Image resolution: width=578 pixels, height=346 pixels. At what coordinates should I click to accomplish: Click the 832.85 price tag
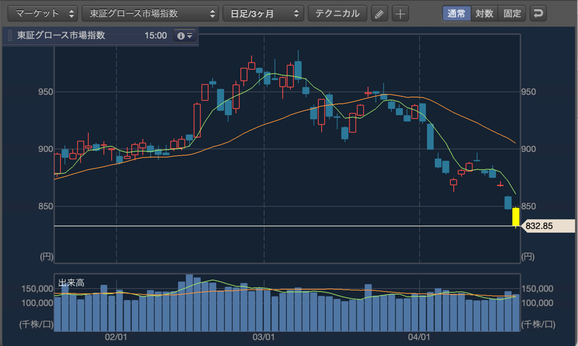pos(548,226)
